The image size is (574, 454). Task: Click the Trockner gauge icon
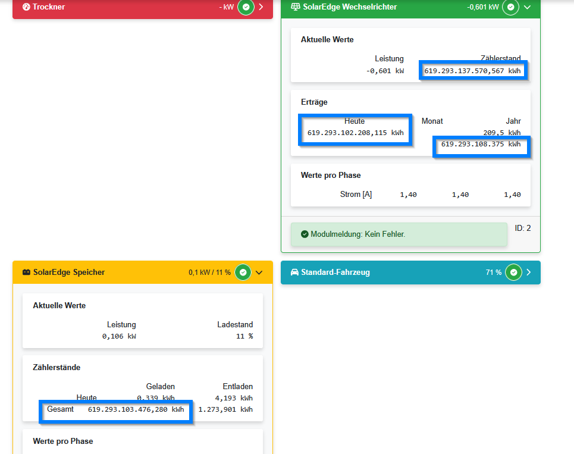pyautogui.click(x=26, y=7)
